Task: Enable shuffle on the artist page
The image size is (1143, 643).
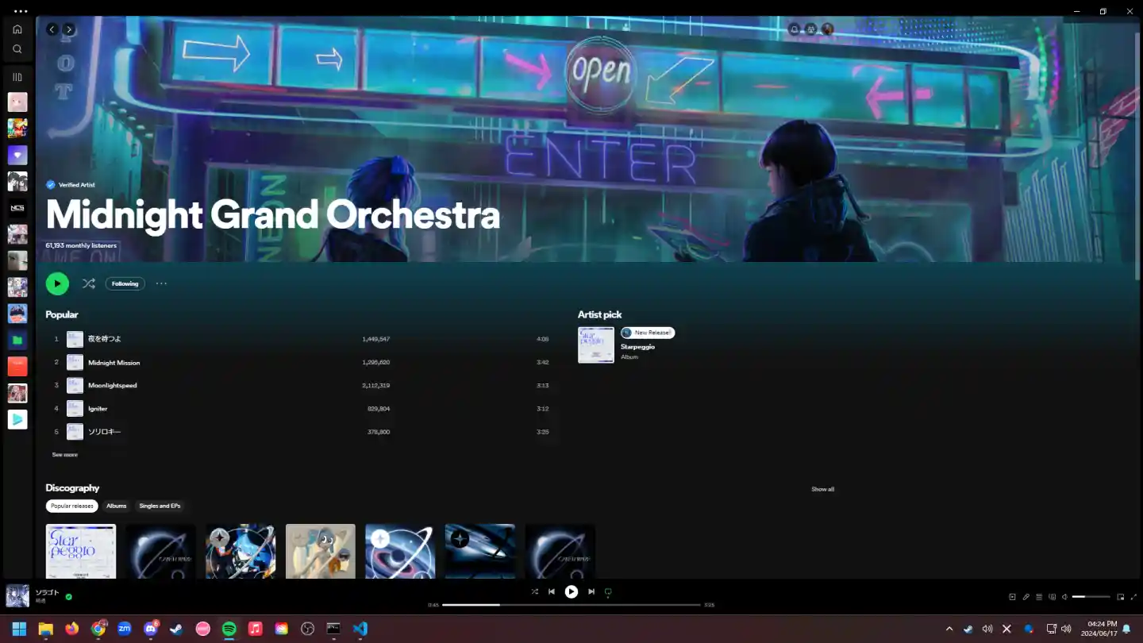Action: point(89,283)
